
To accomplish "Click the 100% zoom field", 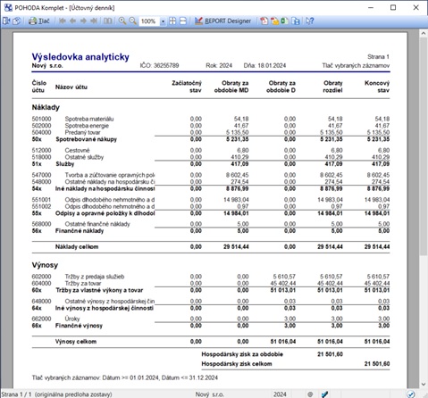I will click(x=149, y=21).
